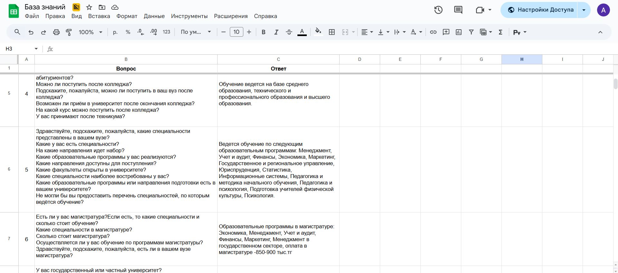The height and width of the screenshot is (273, 618).
Task: Open input tools Ру dropdown
Action: tap(520, 32)
